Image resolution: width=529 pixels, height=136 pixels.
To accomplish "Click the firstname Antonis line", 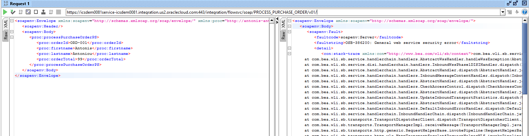I will [85, 48].
